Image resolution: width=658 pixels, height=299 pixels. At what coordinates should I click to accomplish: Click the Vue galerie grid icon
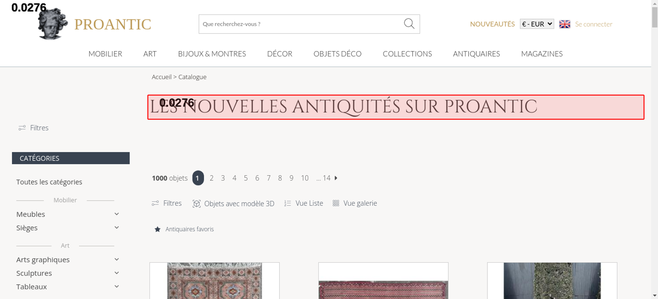pyautogui.click(x=336, y=203)
